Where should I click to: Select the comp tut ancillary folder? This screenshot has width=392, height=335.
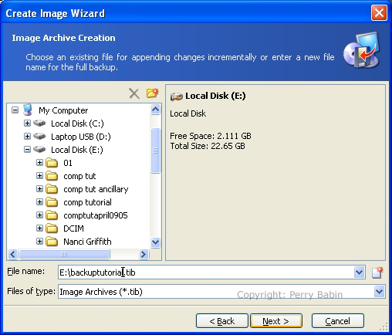click(96, 189)
